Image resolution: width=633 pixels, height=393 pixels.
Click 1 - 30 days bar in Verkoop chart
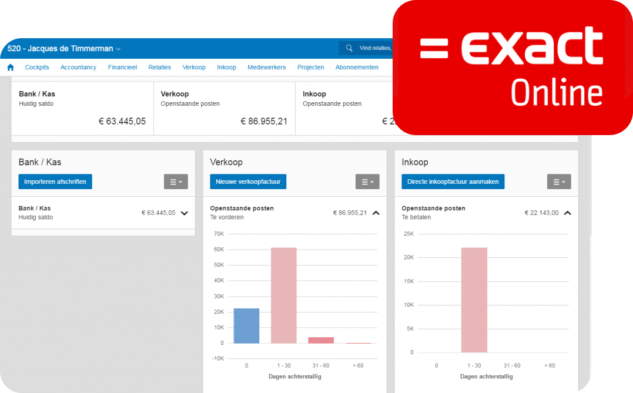click(x=283, y=295)
